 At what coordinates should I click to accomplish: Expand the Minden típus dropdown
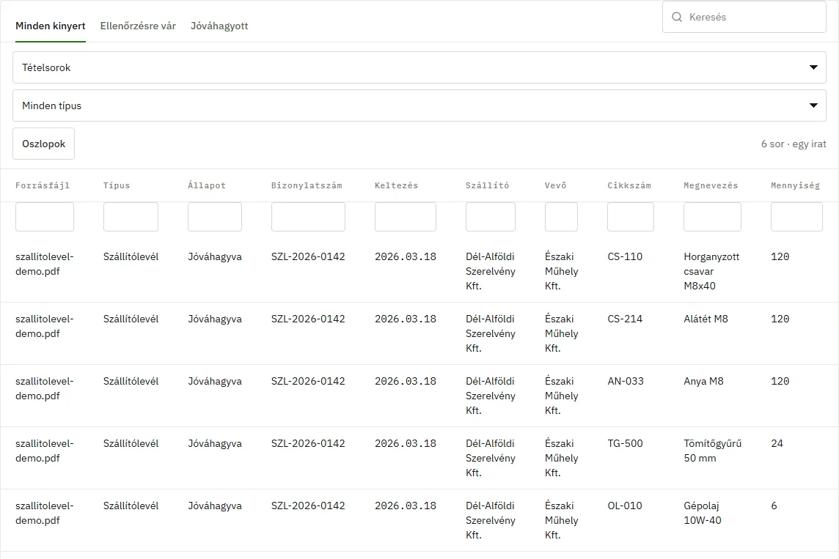(419, 105)
